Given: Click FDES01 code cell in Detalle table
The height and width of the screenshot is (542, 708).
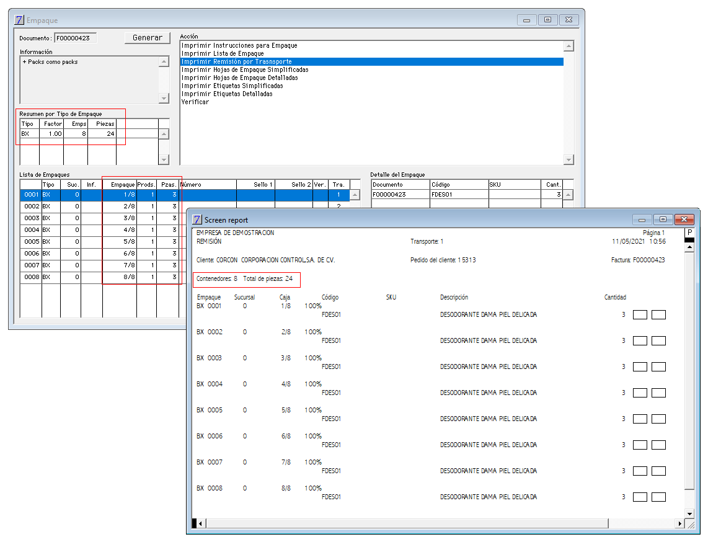Looking at the screenshot, I should (x=459, y=195).
